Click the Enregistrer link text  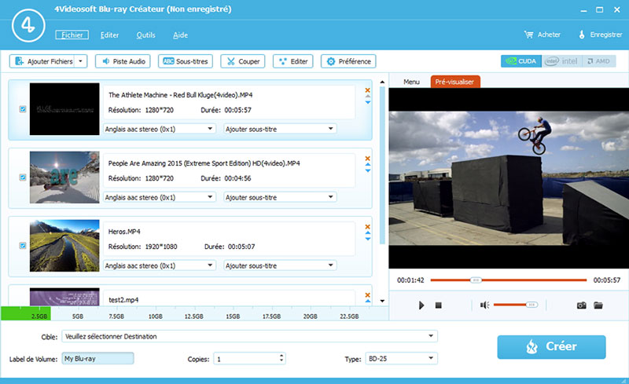(605, 35)
